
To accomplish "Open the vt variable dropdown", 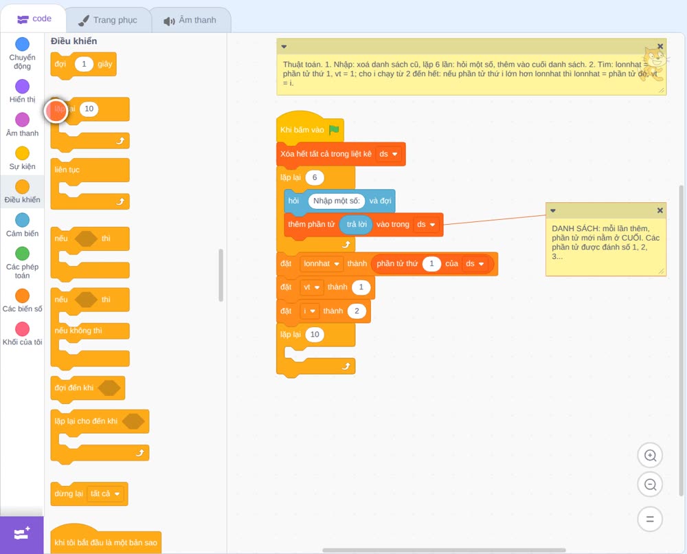I will click(311, 287).
